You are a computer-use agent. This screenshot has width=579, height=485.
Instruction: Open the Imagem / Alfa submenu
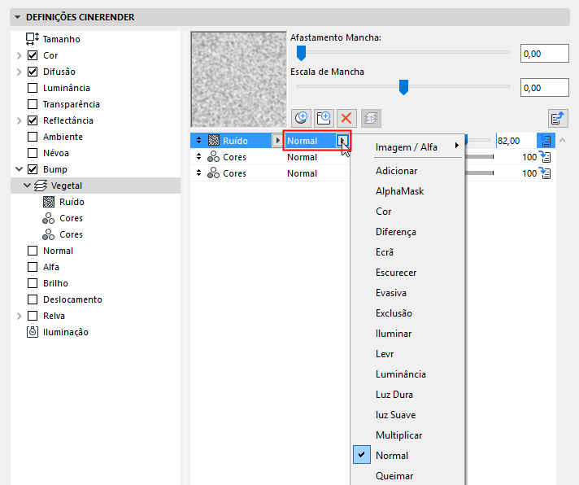(418, 147)
